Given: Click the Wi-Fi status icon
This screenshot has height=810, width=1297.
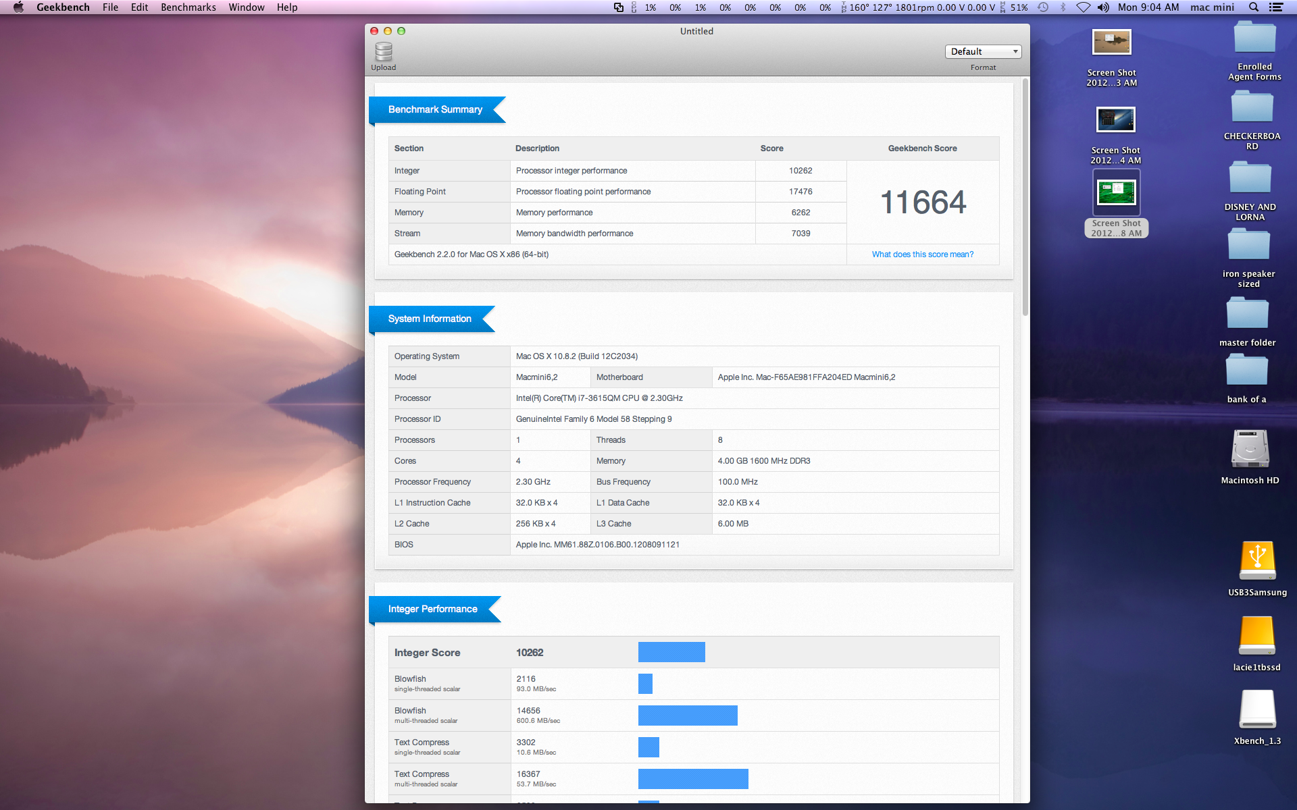Looking at the screenshot, I should 1083,7.
